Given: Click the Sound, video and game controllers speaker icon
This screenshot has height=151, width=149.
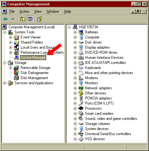Looking at the screenshot, I should (x=81, y=119).
